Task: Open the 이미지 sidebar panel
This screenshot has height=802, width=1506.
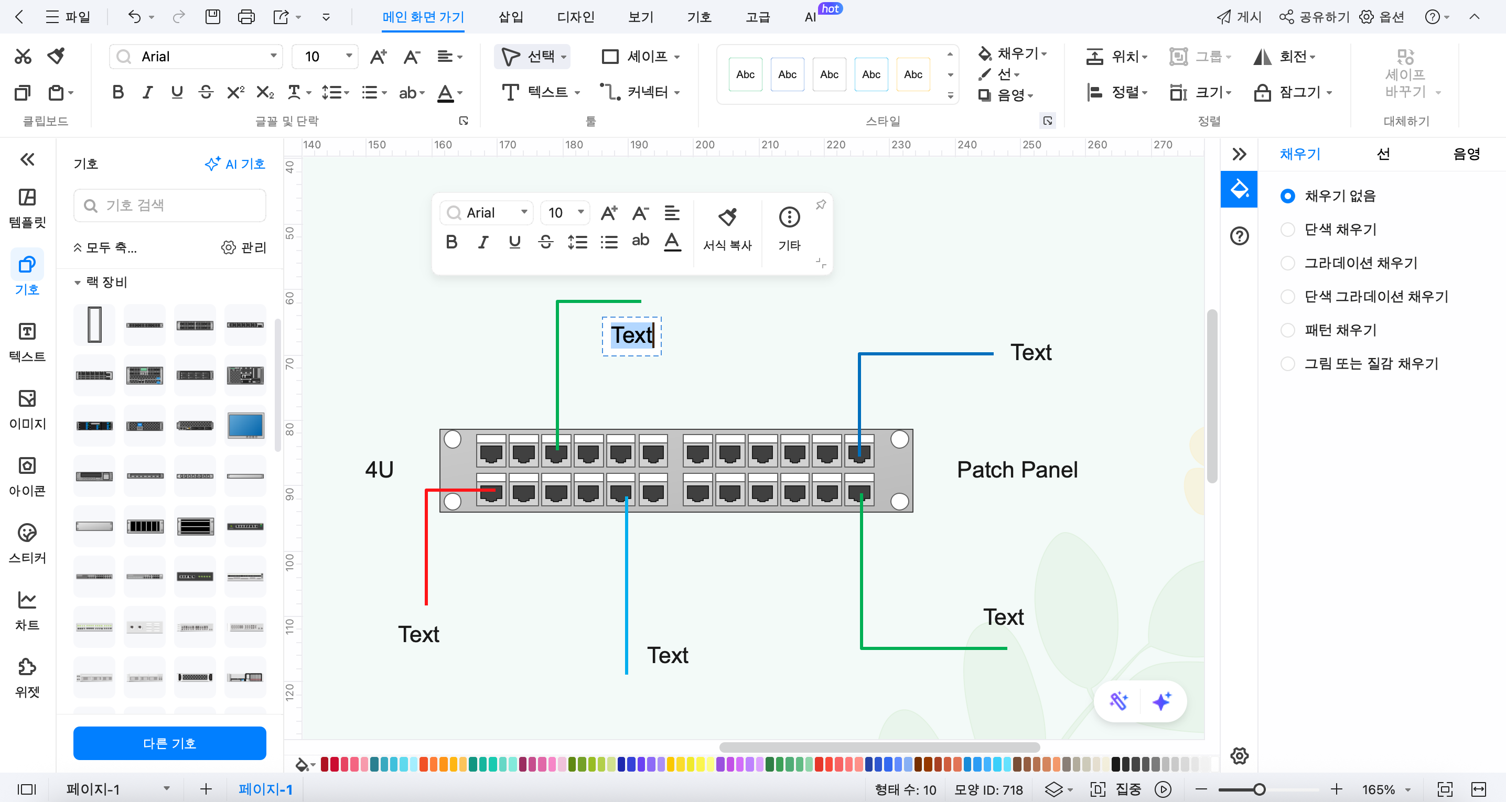Action: point(27,409)
